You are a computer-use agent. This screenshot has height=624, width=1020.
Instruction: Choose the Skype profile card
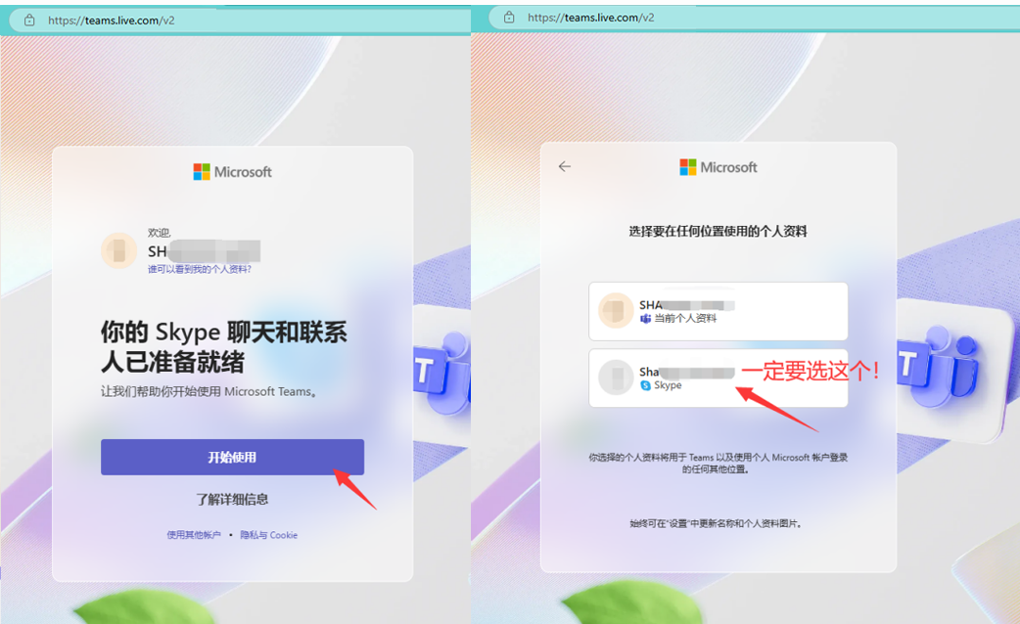719,379
